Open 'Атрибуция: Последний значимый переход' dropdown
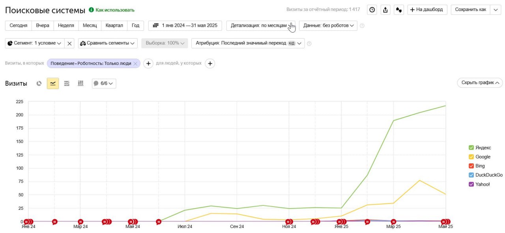 point(248,43)
